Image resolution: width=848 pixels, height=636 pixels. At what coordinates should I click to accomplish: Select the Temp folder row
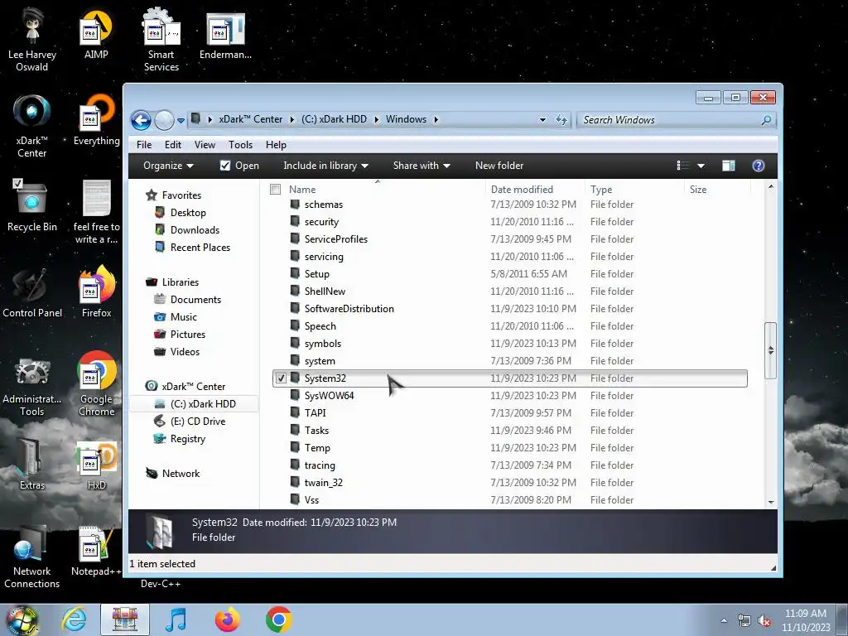point(510,448)
